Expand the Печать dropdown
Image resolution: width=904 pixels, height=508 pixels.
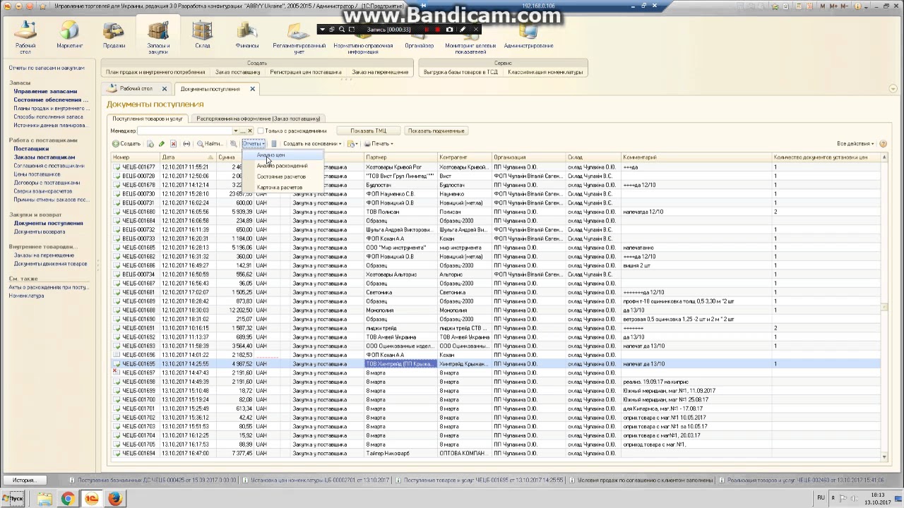pos(378,144)
